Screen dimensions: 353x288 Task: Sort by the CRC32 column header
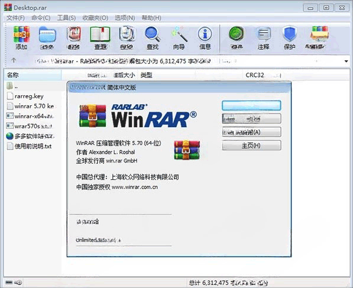(x=255, y=75)
